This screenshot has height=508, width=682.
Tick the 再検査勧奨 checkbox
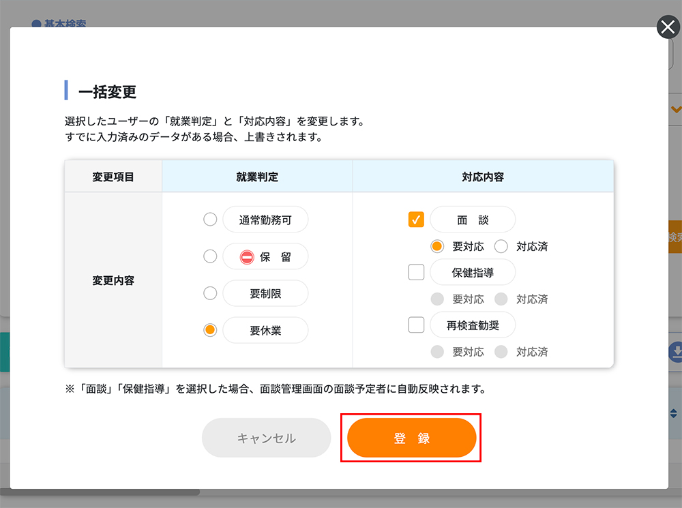(x=416, y=325)
